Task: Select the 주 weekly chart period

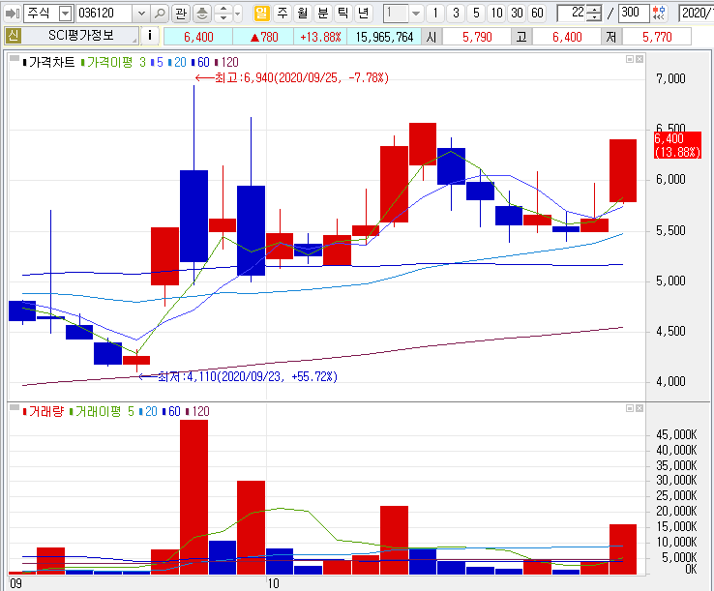Action: (x=283, y=14)
